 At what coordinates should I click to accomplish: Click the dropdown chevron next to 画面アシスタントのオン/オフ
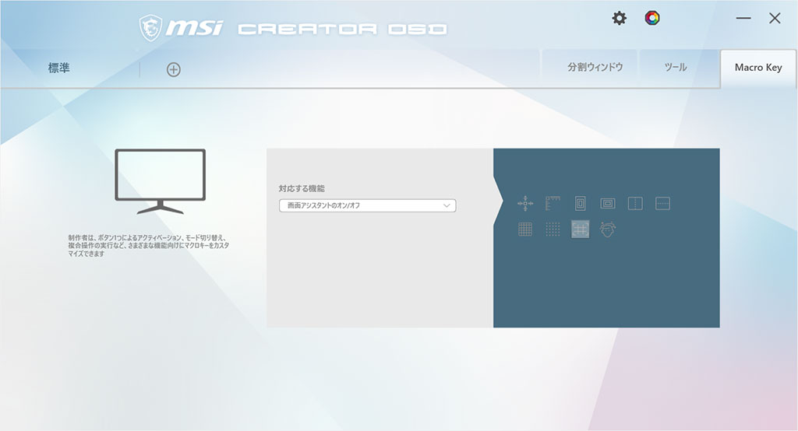[x=447, y=205]
